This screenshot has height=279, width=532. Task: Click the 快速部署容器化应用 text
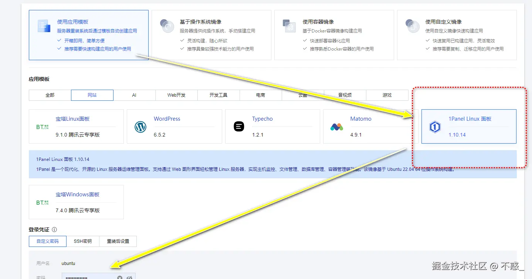[x=330, y=41]
